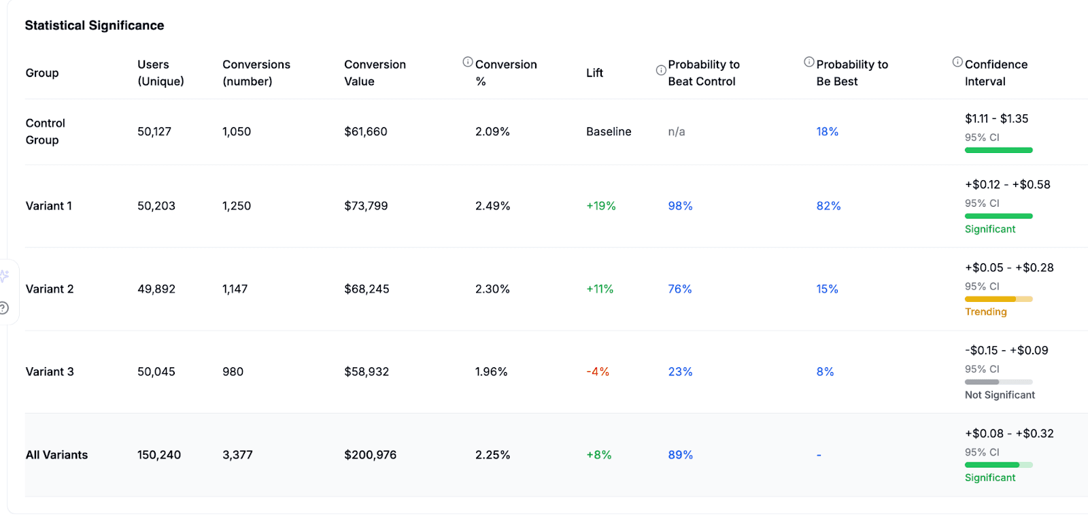Click Variant 1's 98% probability to beat control
Screen dimensions: 1088x523
[x=680, y=206]
